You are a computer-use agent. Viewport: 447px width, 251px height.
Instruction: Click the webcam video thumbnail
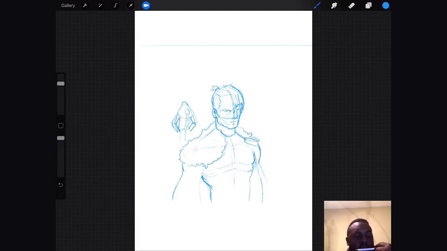358,226
